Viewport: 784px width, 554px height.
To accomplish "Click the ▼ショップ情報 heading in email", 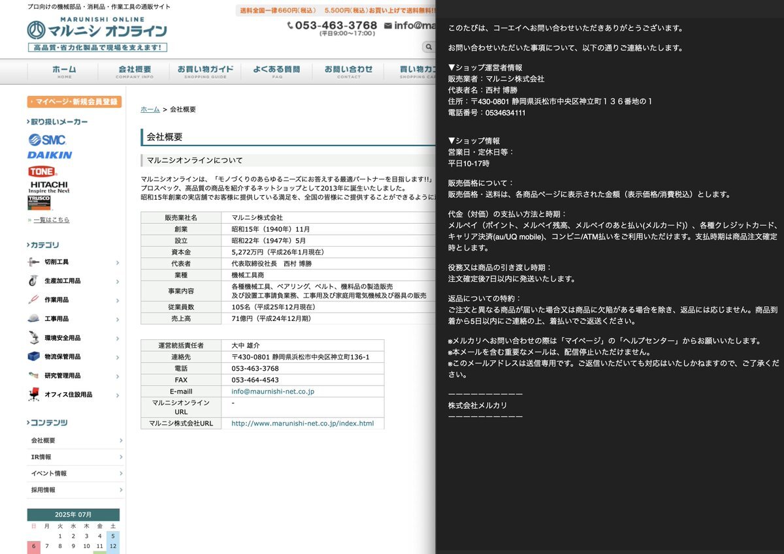I will [x=474, y=140].
